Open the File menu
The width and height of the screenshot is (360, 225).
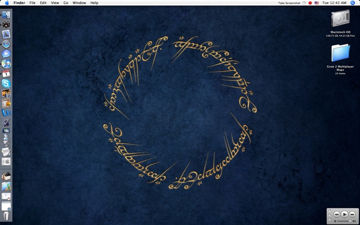[32, 3]
